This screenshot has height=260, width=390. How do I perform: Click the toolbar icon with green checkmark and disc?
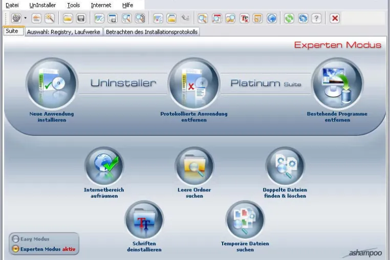[99, 18]
